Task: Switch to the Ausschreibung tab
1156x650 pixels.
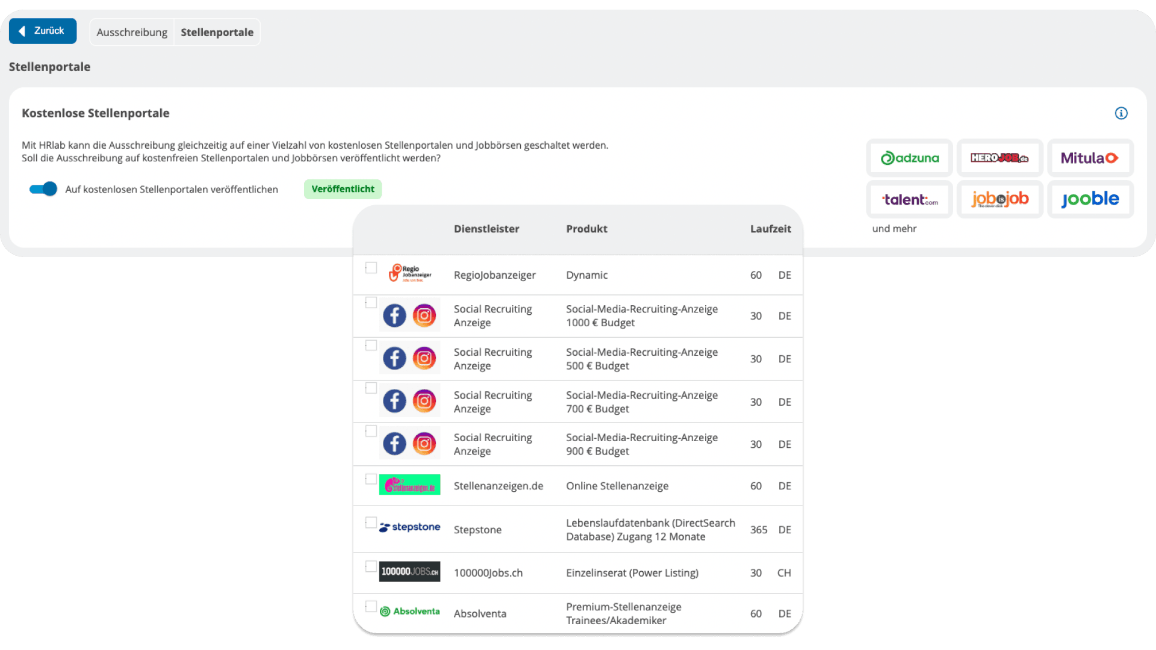Action: click(x=132, y=32)
